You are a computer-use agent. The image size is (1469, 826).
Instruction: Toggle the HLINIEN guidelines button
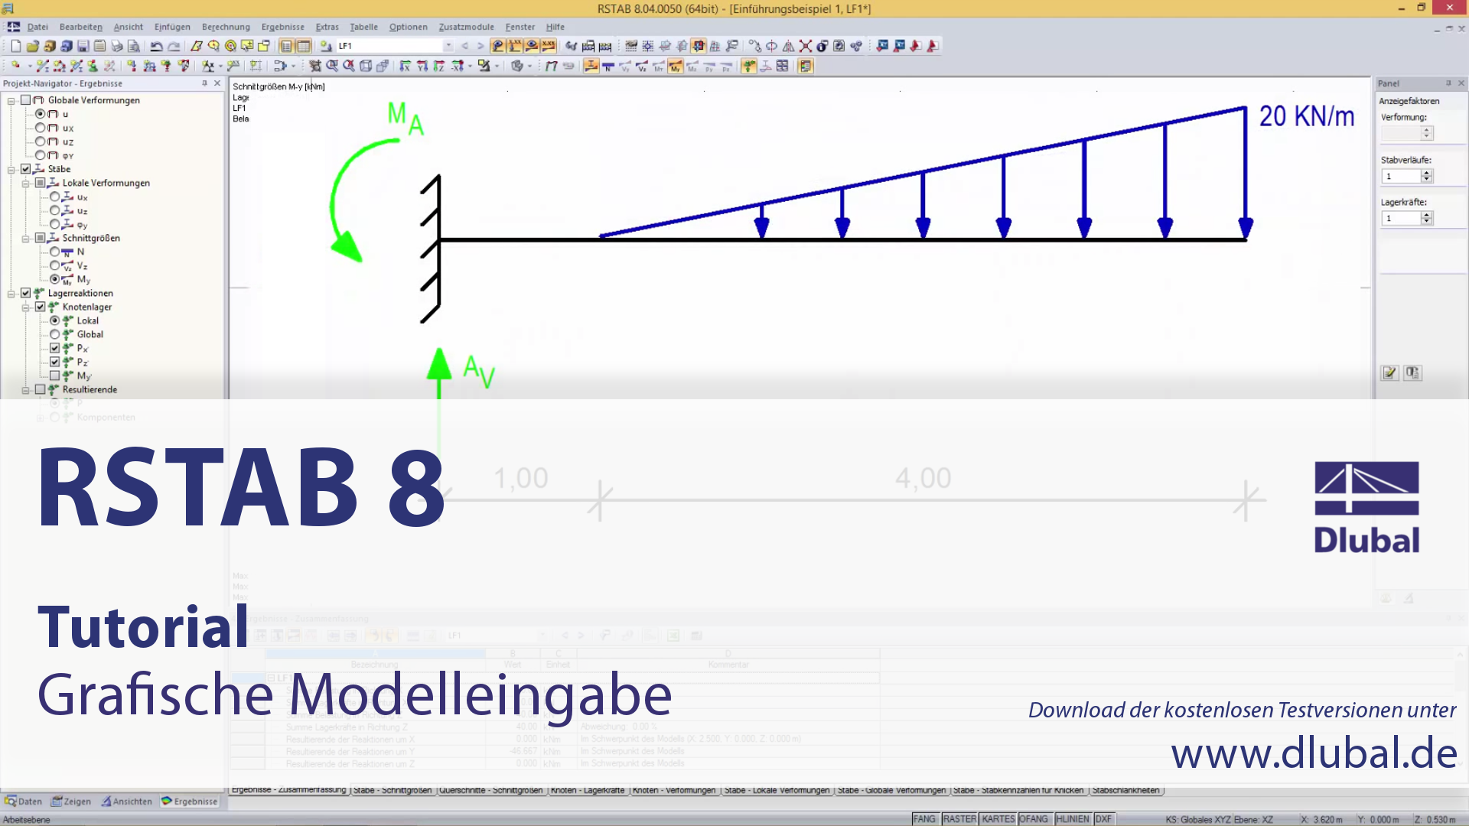click(x=1073, y=819)
